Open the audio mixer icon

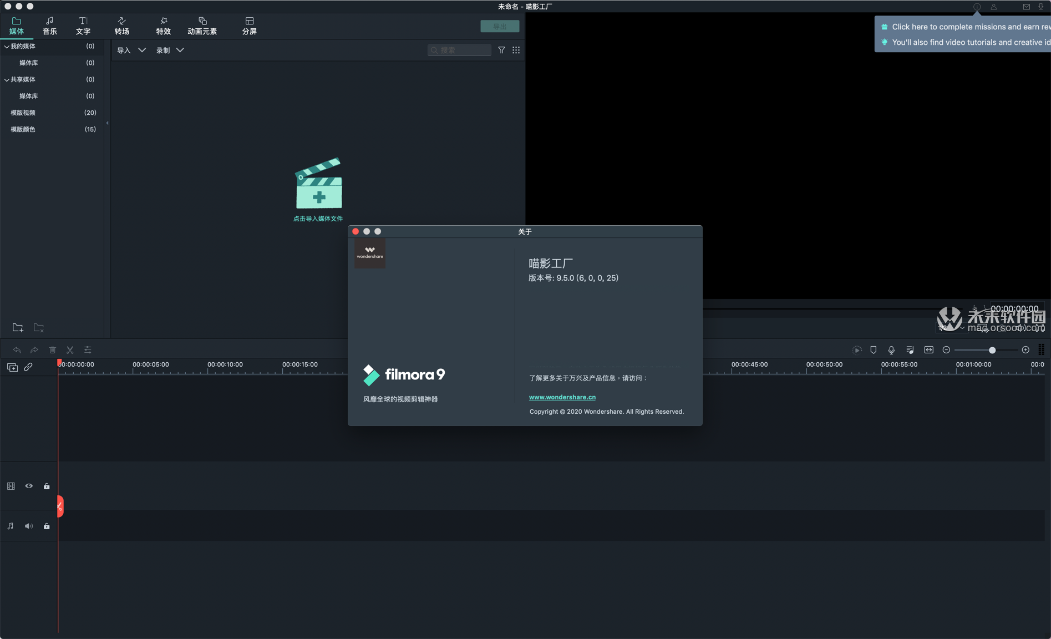[910, 350]
